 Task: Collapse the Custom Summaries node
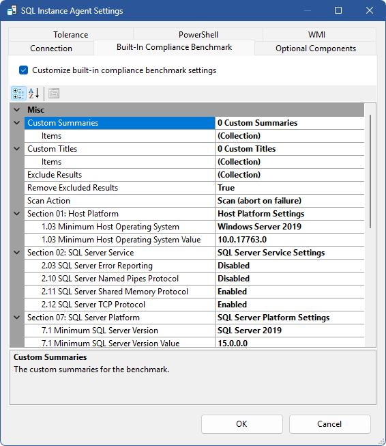pos(17,123)
